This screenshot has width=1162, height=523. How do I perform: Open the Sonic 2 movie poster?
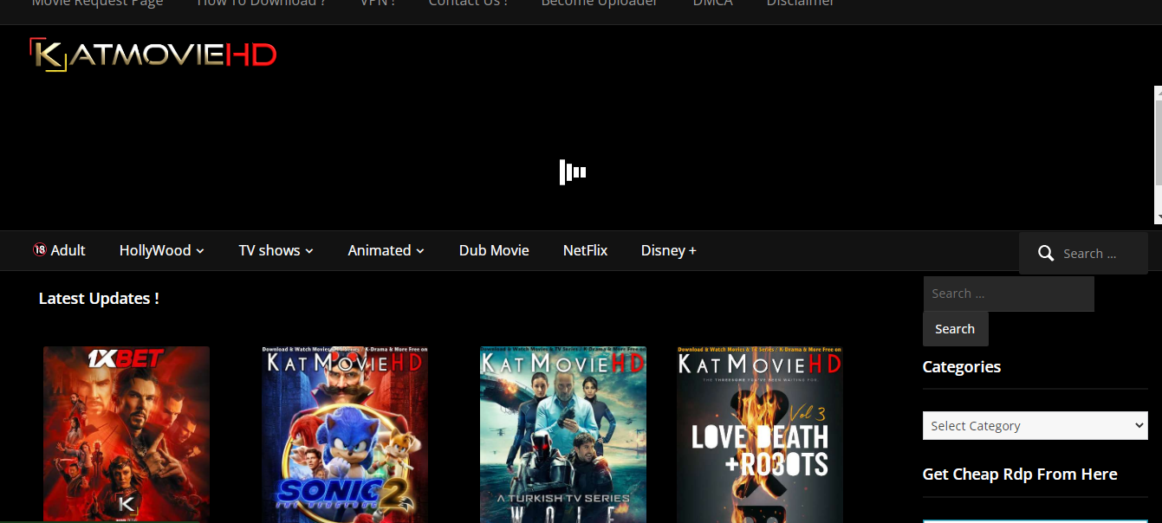345,435
